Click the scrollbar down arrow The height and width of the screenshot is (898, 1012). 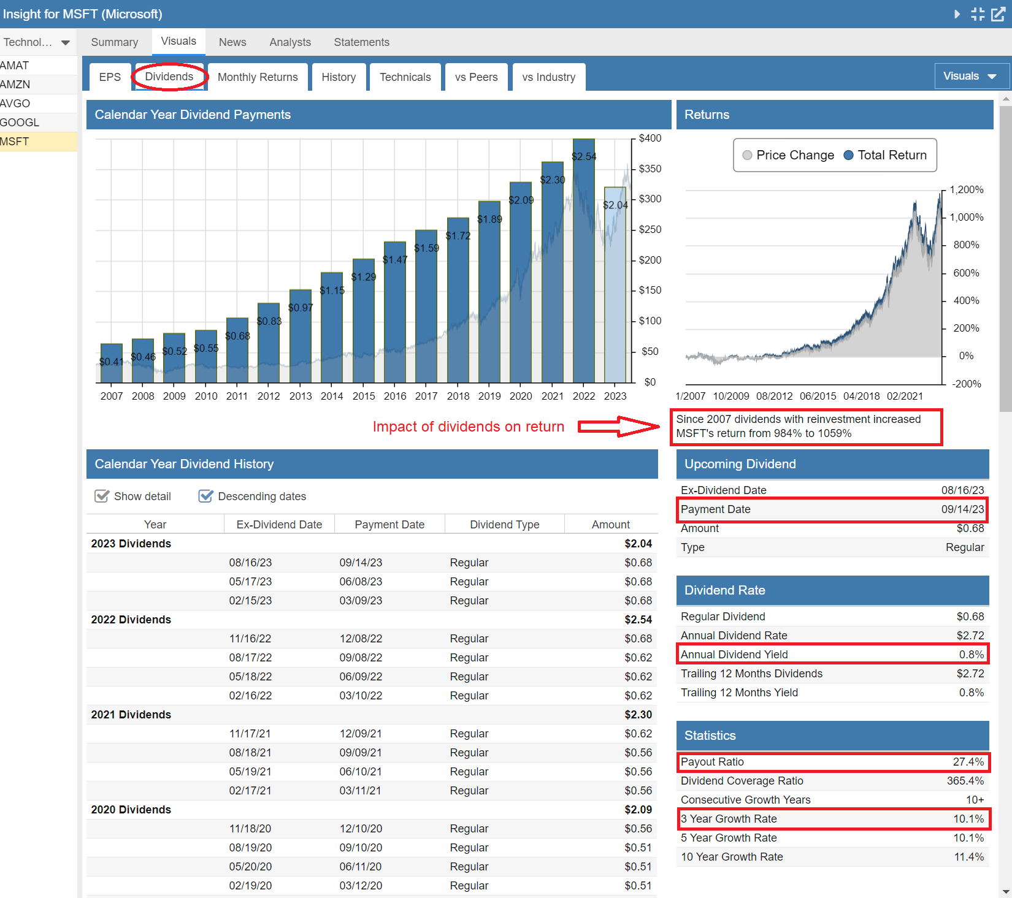[x=1005, y=891]
